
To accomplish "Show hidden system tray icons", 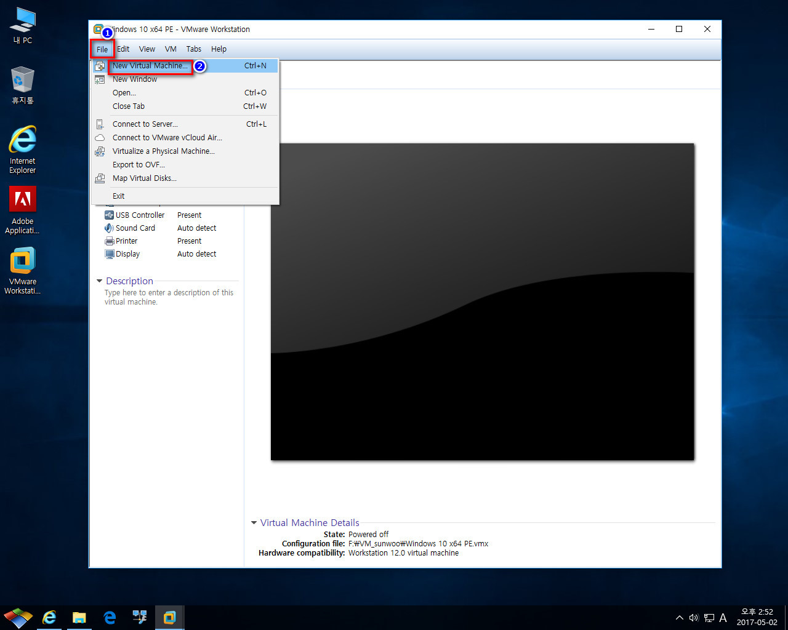I will pyautogui.click(x=679, y=618).
